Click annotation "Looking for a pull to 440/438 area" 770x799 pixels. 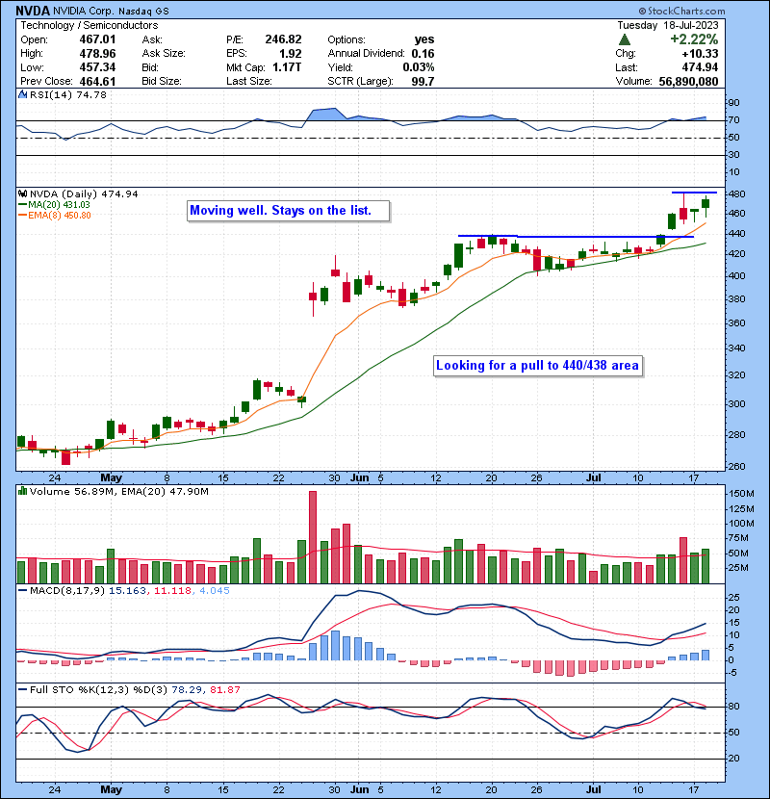coord(538,366)
